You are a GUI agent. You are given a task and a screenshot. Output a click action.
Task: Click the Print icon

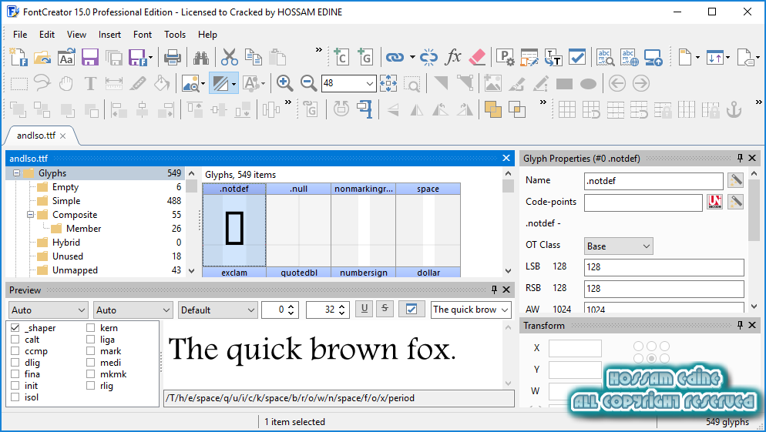[x=173, y=57]
